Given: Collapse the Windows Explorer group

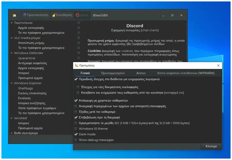Looking at the screenshot, I should [x=12, y=83].
